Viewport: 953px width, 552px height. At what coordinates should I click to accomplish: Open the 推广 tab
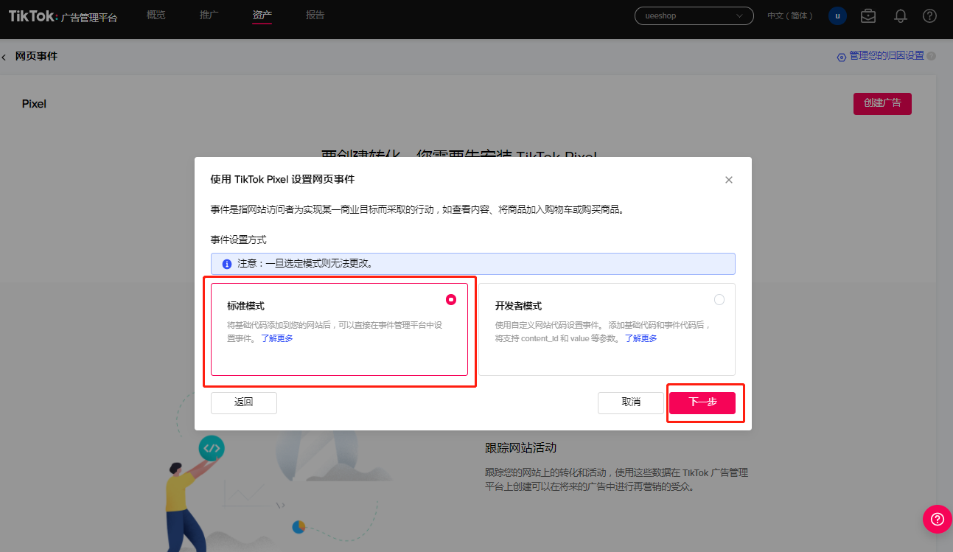point(209,15)
